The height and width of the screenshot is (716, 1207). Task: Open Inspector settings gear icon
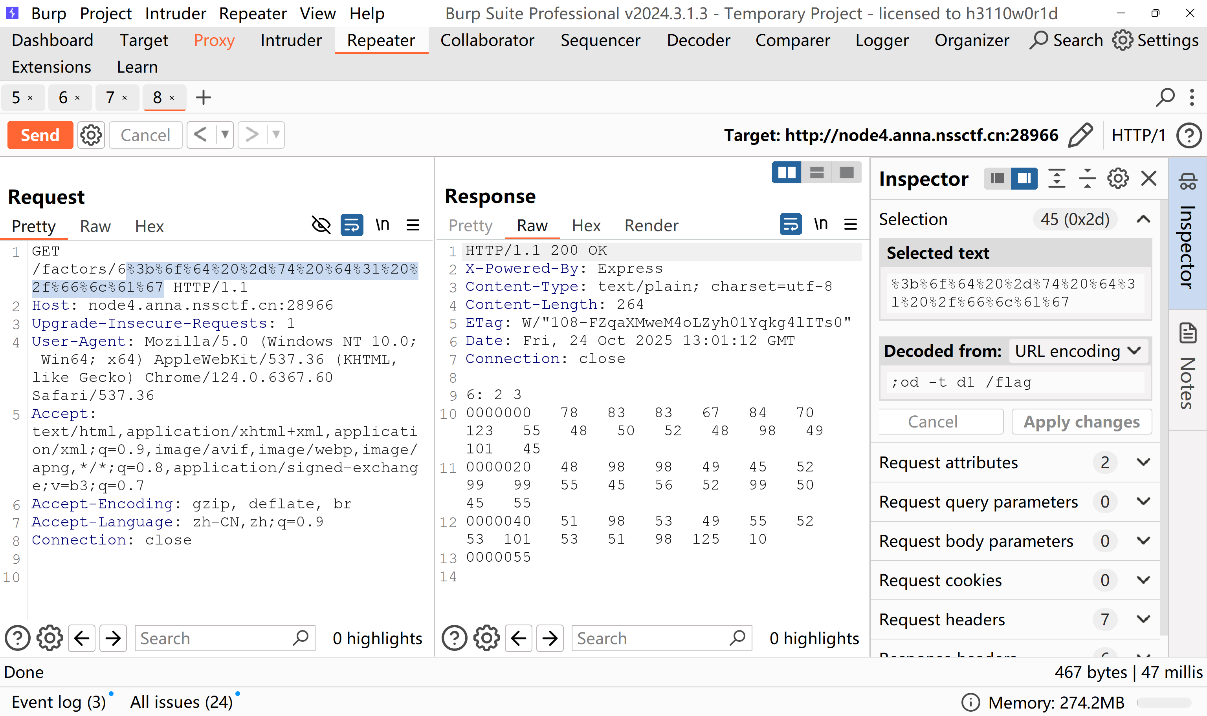coord(1118,179)
